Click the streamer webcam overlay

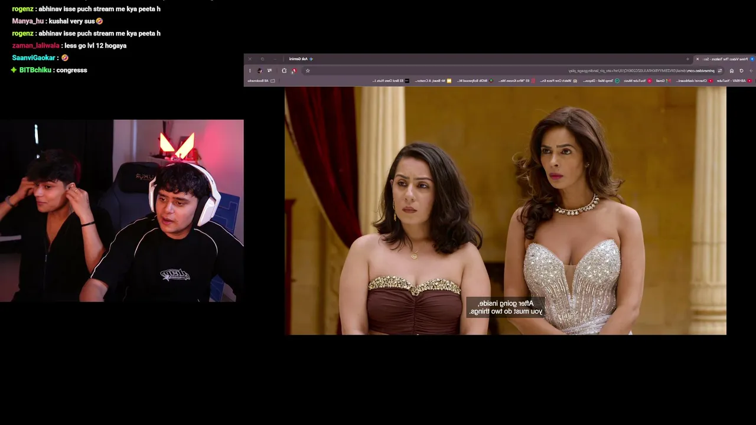(122, 211)
